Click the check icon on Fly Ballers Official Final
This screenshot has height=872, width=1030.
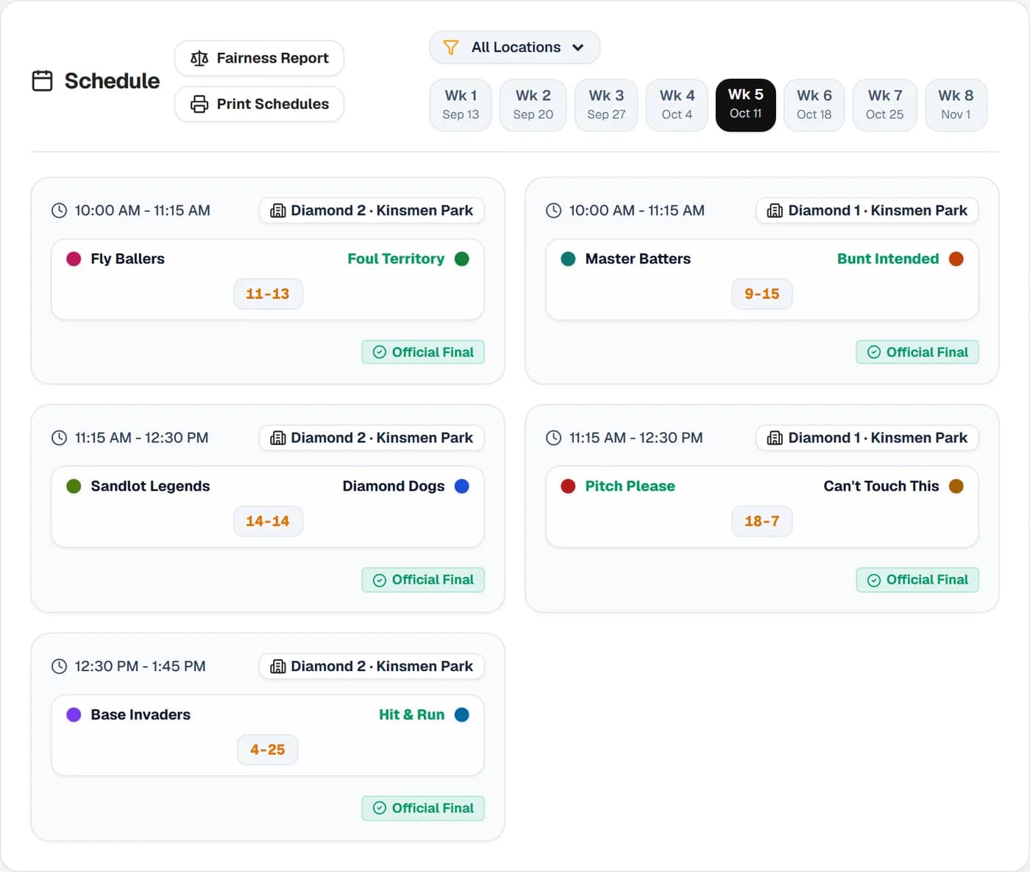point(380,352)
